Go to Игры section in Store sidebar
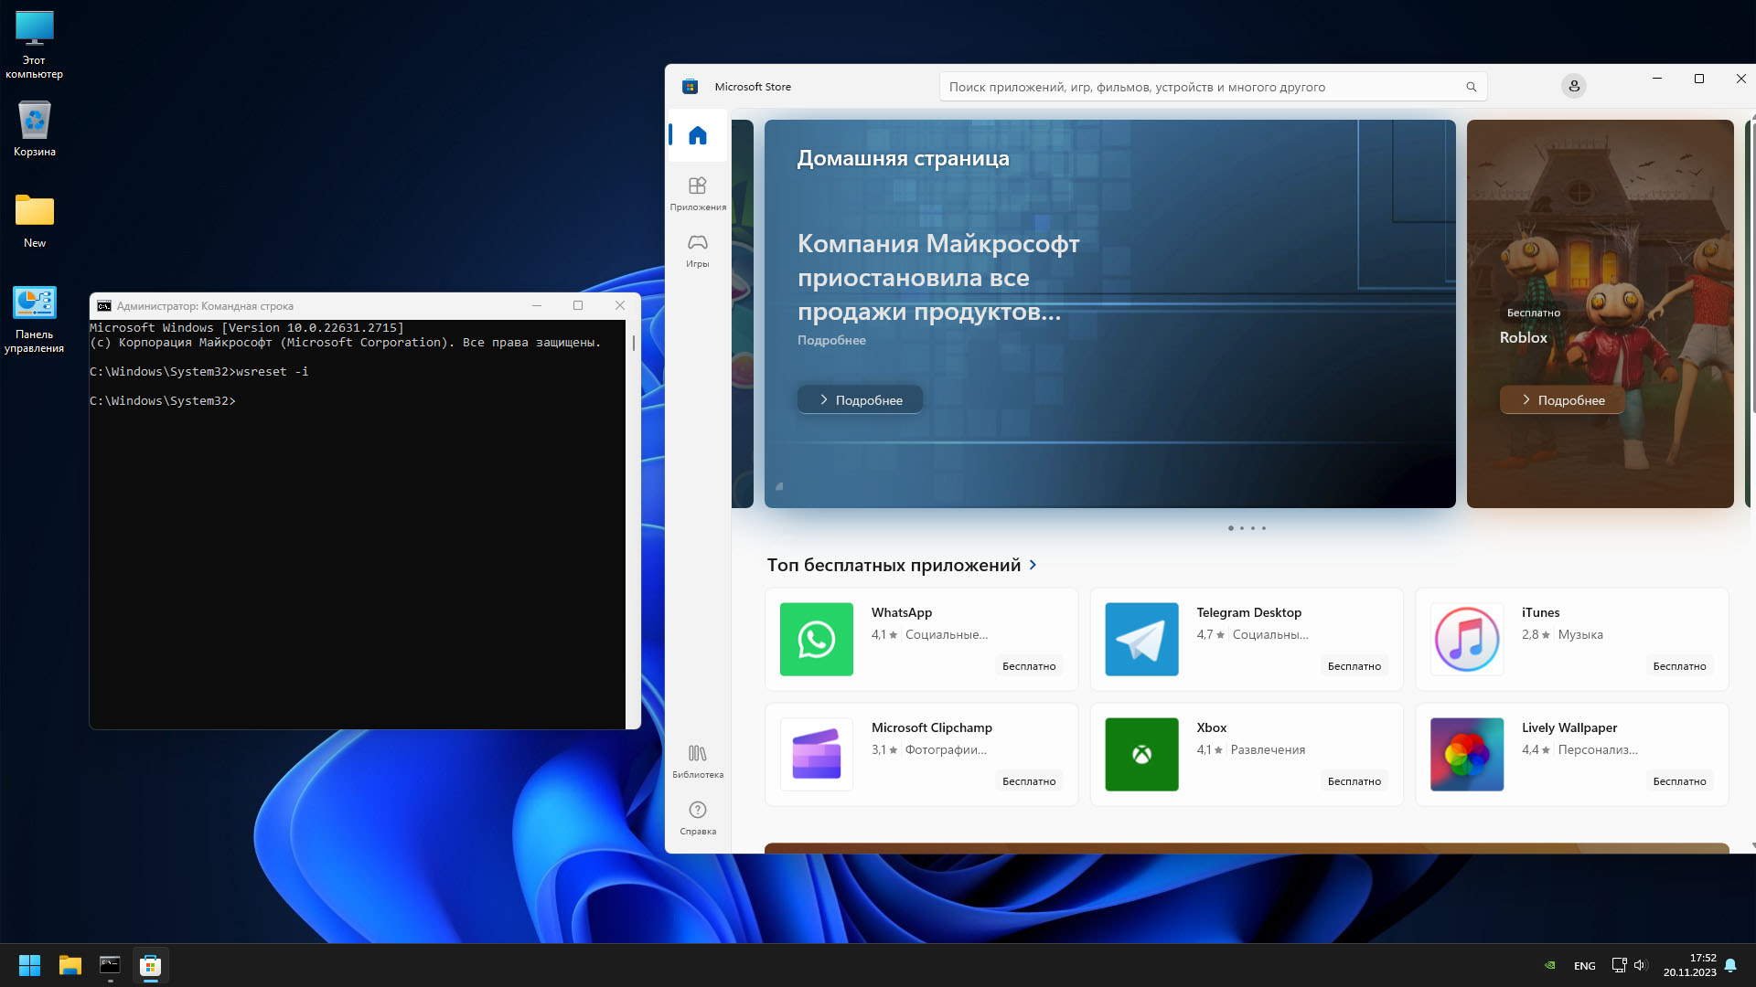The height and width of the screenshot is (987, 1756). click(697, 249)
